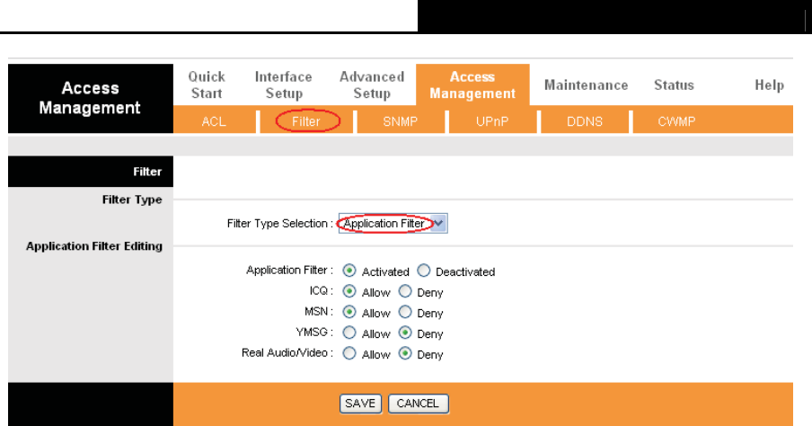Screen dimensions: 812x426
Task: Open the DDNS submenu
Action: click(585, 121)
